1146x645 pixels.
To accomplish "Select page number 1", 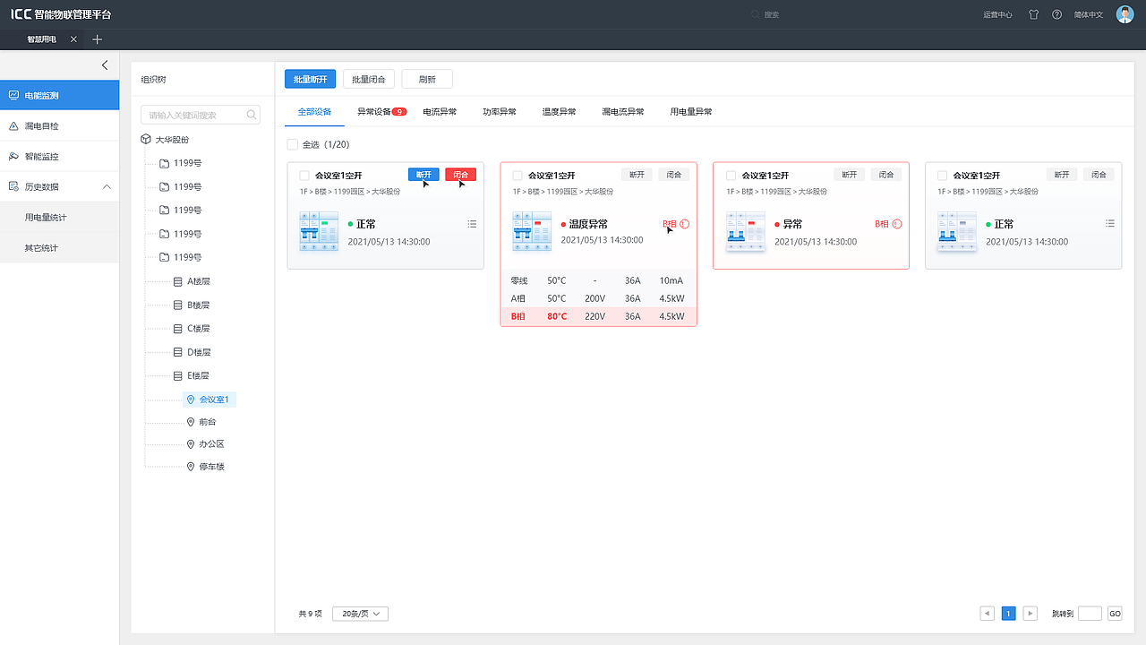I will 1009,614.
